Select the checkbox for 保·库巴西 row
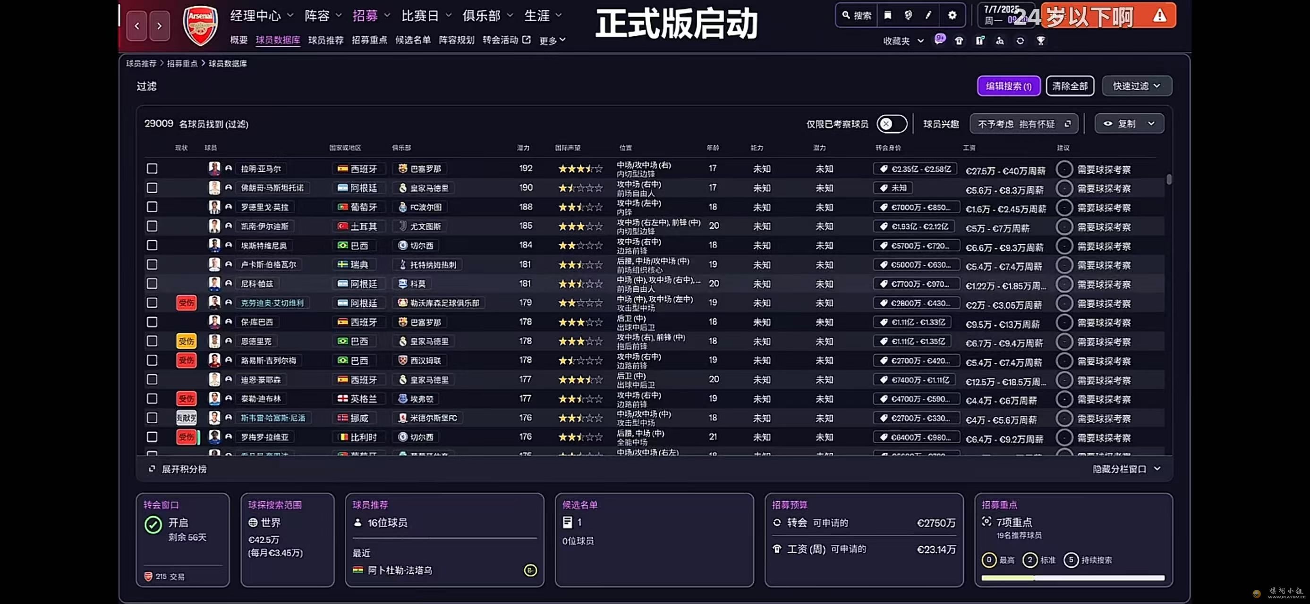Screen dimensions: 1310x604 pyautogui.click(x=152, y=322)
